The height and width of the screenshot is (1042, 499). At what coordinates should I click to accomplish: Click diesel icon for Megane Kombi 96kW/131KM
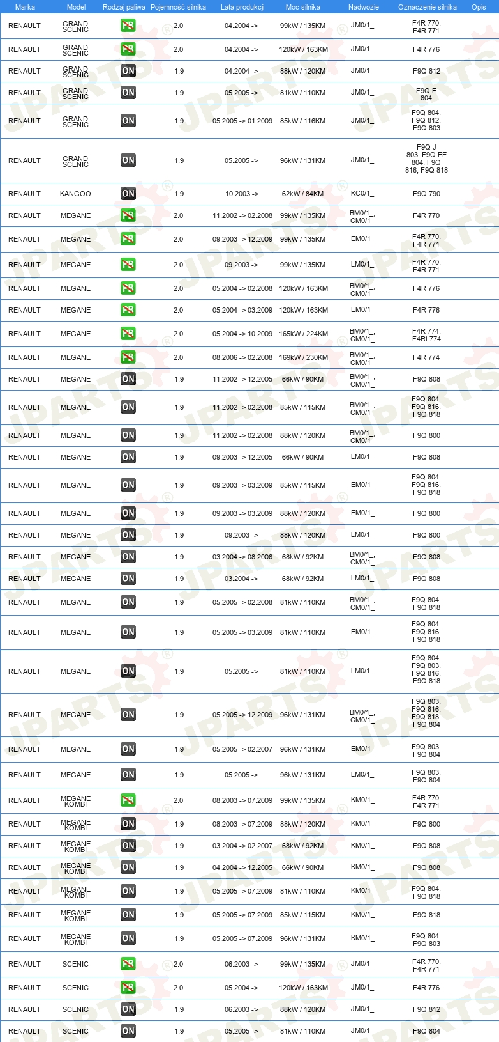(128, 938)
